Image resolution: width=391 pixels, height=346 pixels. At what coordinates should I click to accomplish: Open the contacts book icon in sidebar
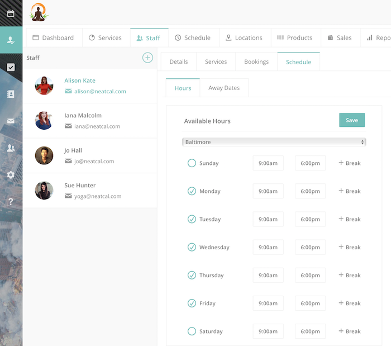(11, 94)
